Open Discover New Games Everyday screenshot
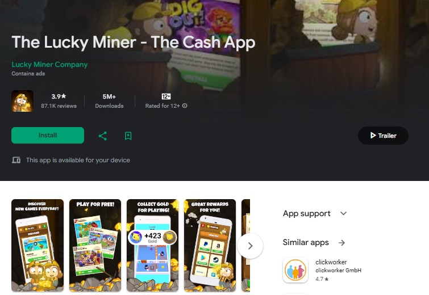This screenshot has height=295, width=429. (38, 245)
